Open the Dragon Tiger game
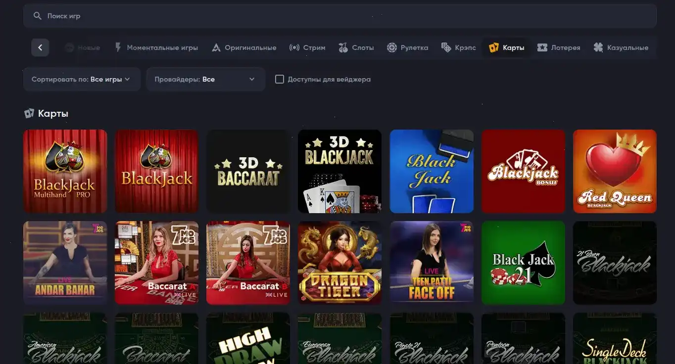The image size is (675, 364). tap(339, 263)
